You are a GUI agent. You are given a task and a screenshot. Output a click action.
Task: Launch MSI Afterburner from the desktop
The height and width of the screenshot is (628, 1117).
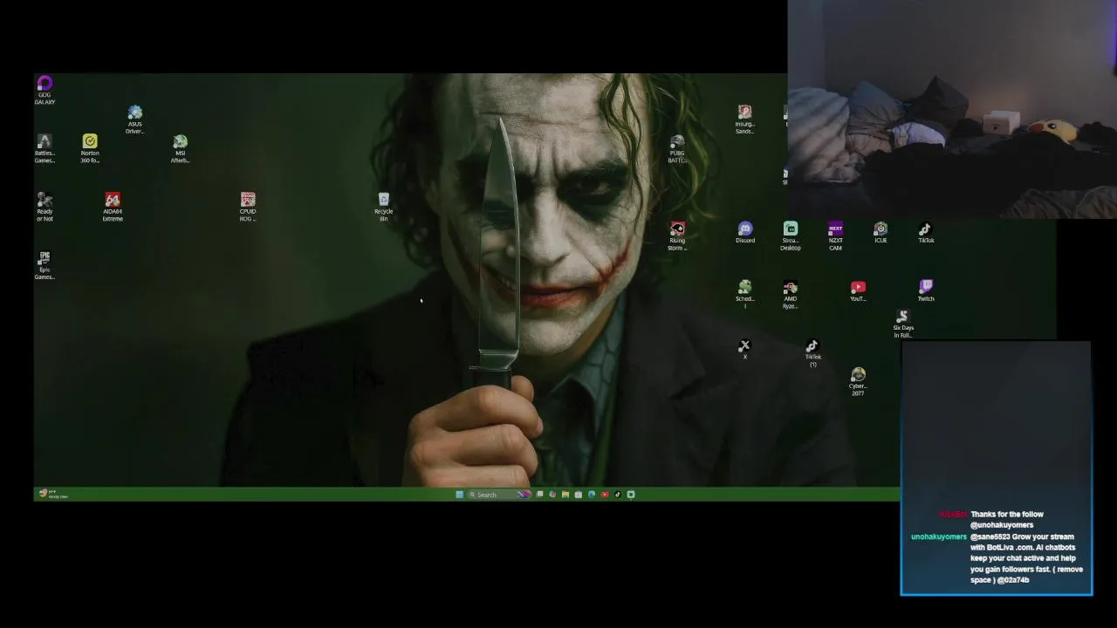[x=180, y=148]
